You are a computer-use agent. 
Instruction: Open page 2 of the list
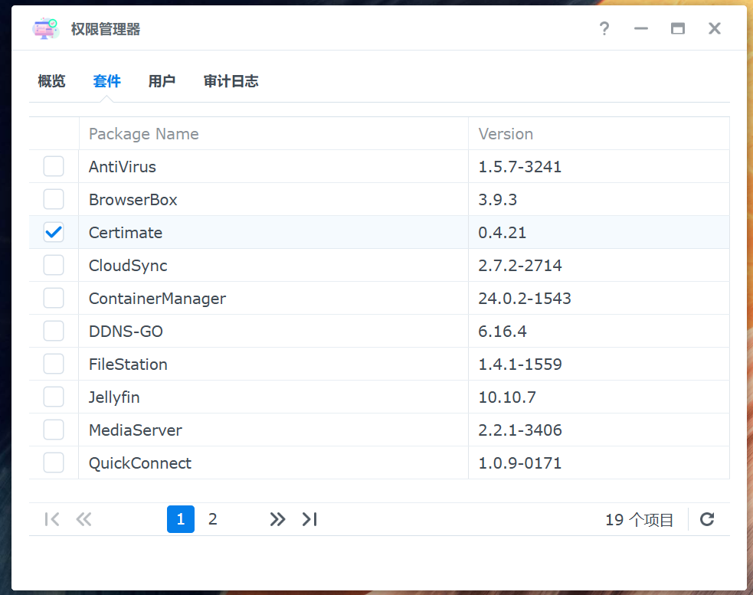[x=212, y=519]
